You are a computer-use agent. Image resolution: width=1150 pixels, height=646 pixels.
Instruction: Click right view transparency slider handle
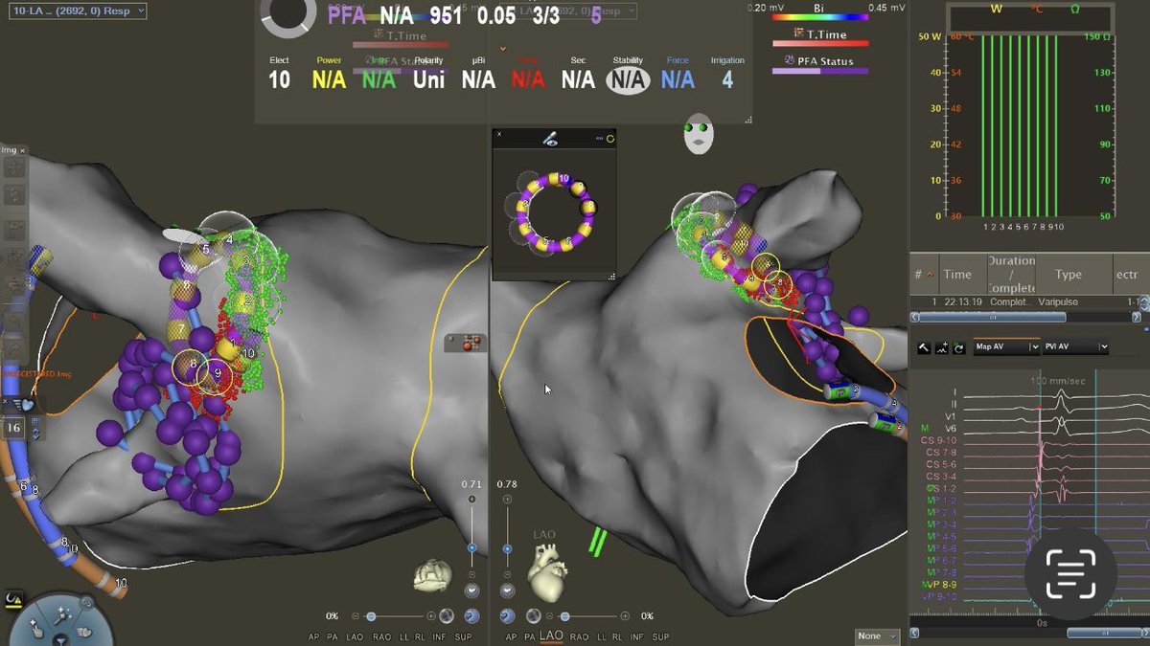click(564, 616)
